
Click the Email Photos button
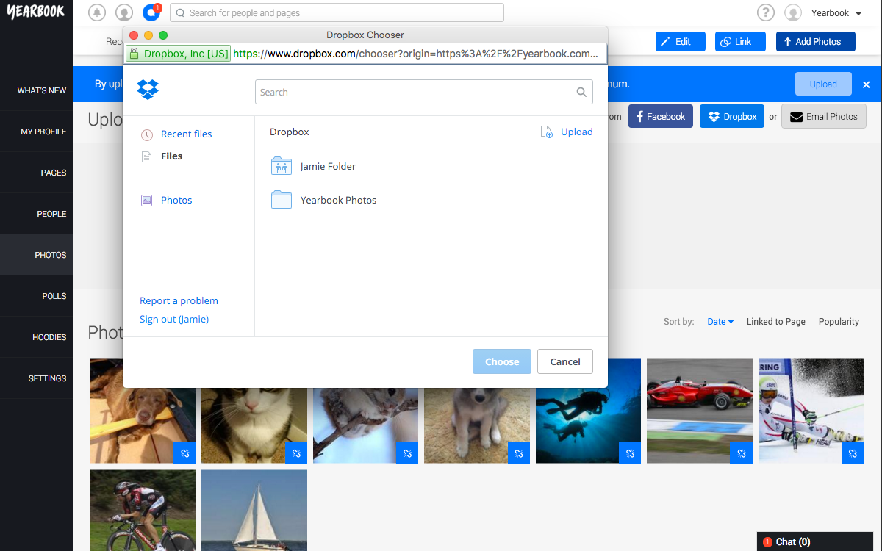coord(824,116)
